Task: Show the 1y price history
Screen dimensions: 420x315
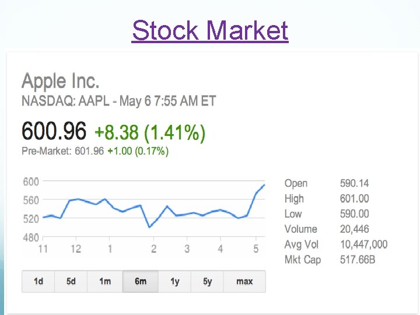Action: coord(175,281)
